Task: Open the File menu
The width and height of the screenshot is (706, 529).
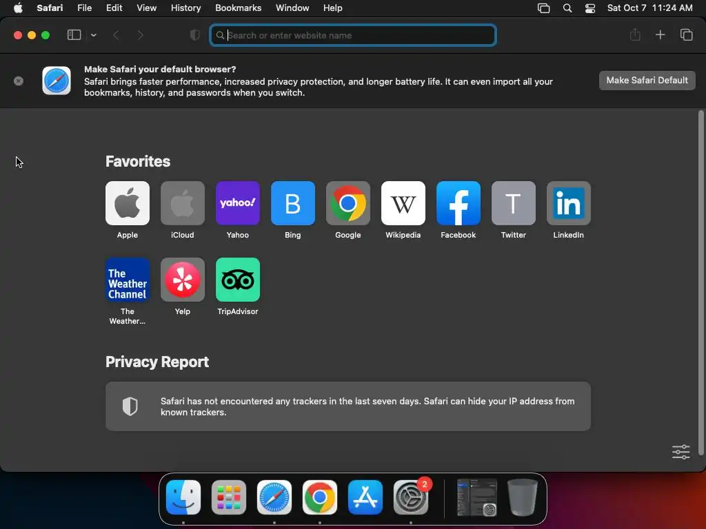Action: (x=85, y=8)
